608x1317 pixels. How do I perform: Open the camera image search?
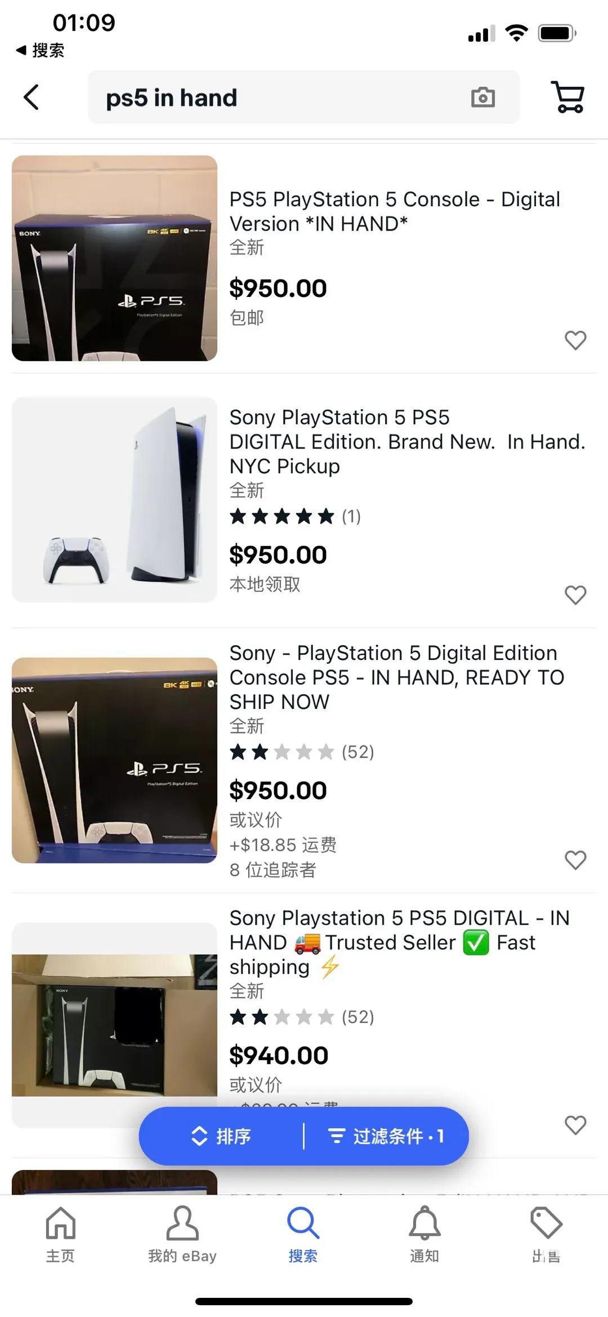tap(482, 97)
